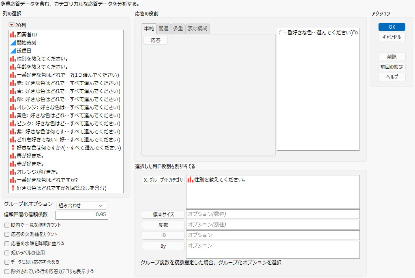Click the icon of the どれも好きでない column
Viewport: 415px width, 278px height.
click(x=13, y=139)
